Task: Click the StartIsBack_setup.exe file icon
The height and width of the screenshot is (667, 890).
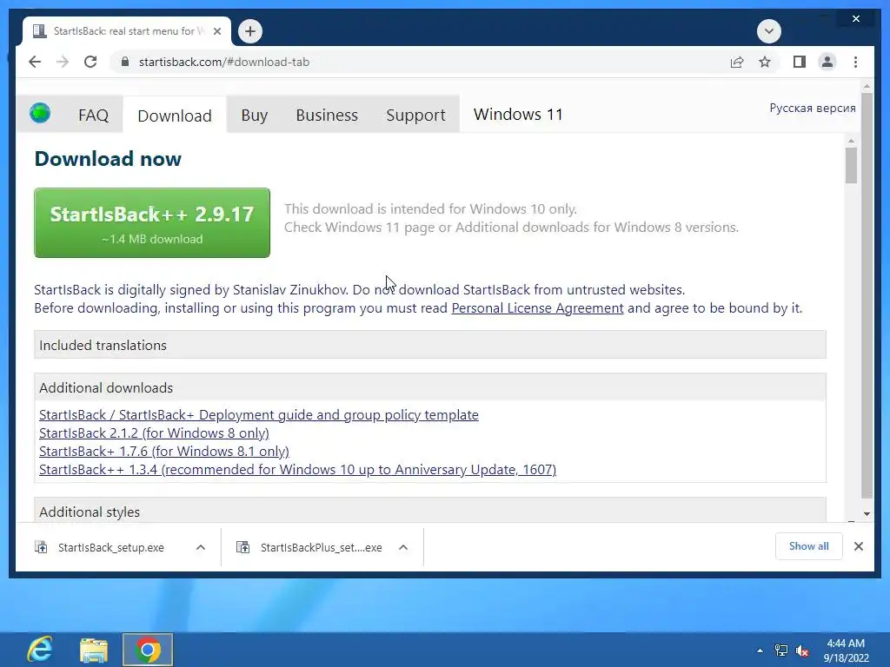Action: [x=41, y=547]
